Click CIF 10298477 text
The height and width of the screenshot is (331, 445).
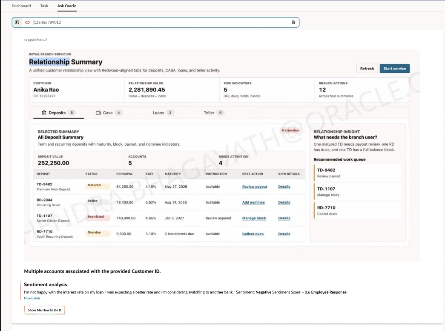point(44,96)
